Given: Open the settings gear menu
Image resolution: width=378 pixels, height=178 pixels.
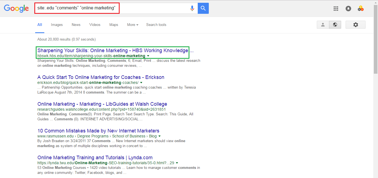Looking at the screenshot, I should click(x=356, y=25).
